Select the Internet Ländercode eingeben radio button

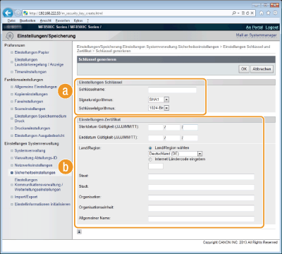pyautogui.click(x=150, y=159)
